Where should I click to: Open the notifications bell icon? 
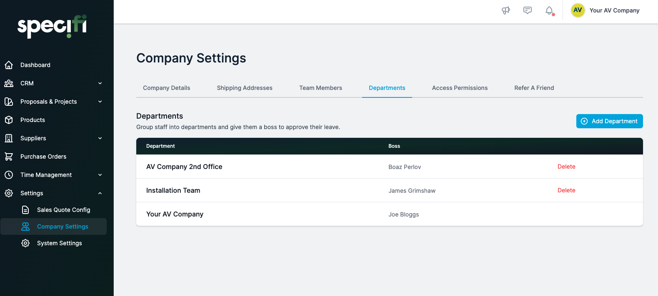(550, 11)
